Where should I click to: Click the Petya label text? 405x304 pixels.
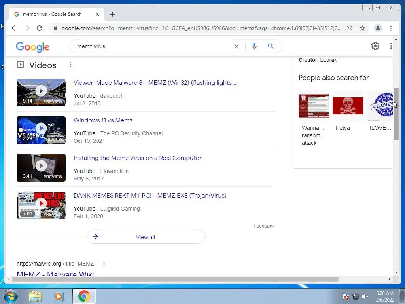(343, 128)
